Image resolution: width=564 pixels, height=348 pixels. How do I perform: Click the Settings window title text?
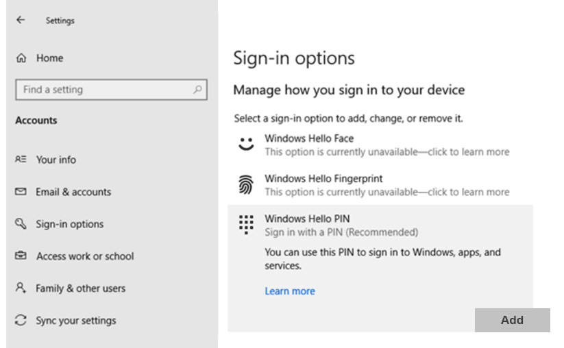click(60, 21)
